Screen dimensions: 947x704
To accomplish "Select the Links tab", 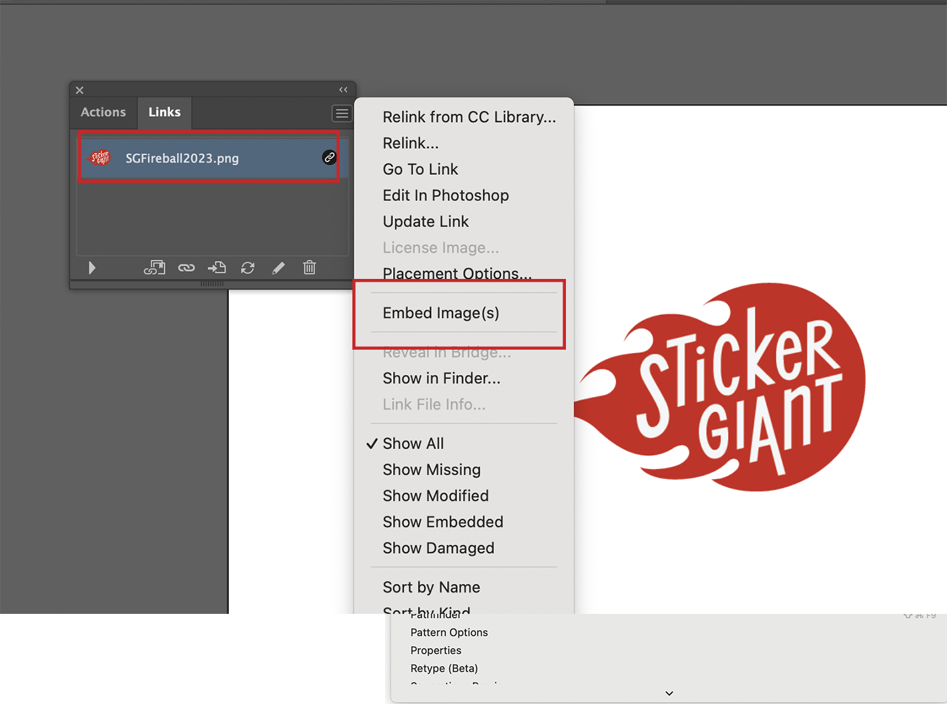I will pyautogui.click(x=164, y=112).
